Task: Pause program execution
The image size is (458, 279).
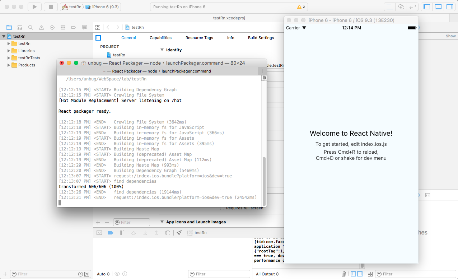Action: tap(122, 233)
